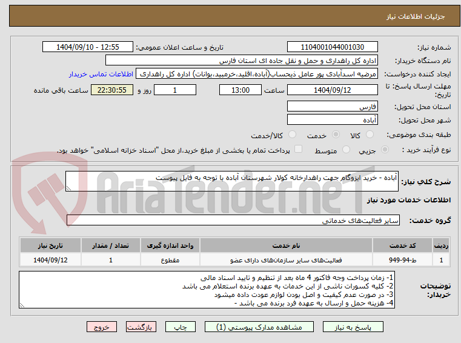461x343 pixels.
Task: Click cell فعالیت‌های سایر سازمان‌های دارای عضو
Action: coord(286,260)
